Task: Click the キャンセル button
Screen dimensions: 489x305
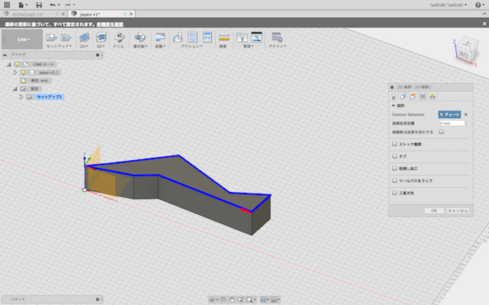Action: pos(458,211)
